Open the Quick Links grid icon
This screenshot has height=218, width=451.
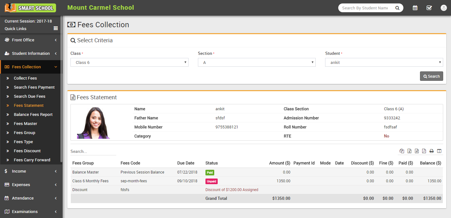(x=56, y=28)
